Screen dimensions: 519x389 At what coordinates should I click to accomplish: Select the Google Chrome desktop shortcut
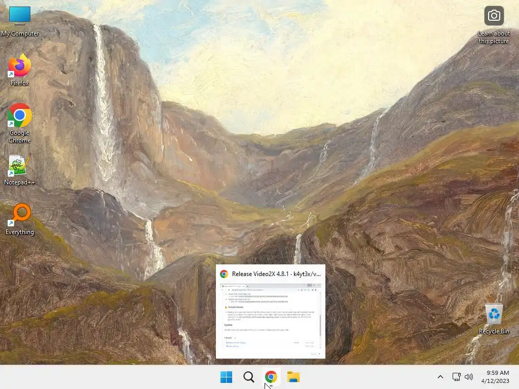20,123
